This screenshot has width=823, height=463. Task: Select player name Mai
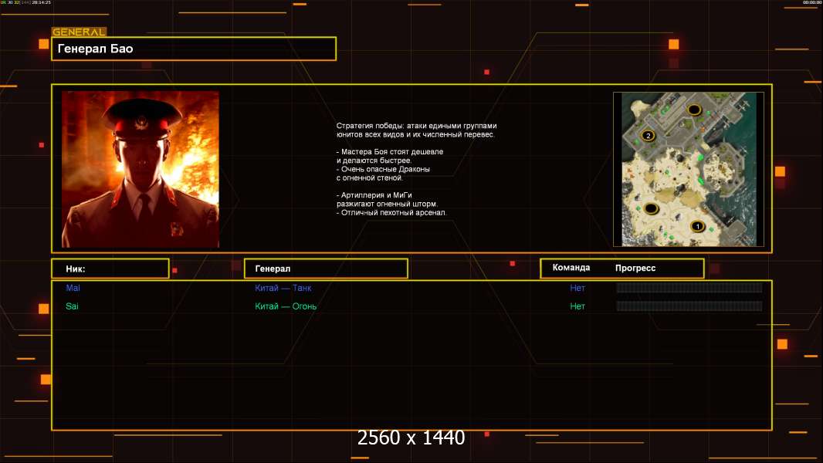[x=73, y=288]
